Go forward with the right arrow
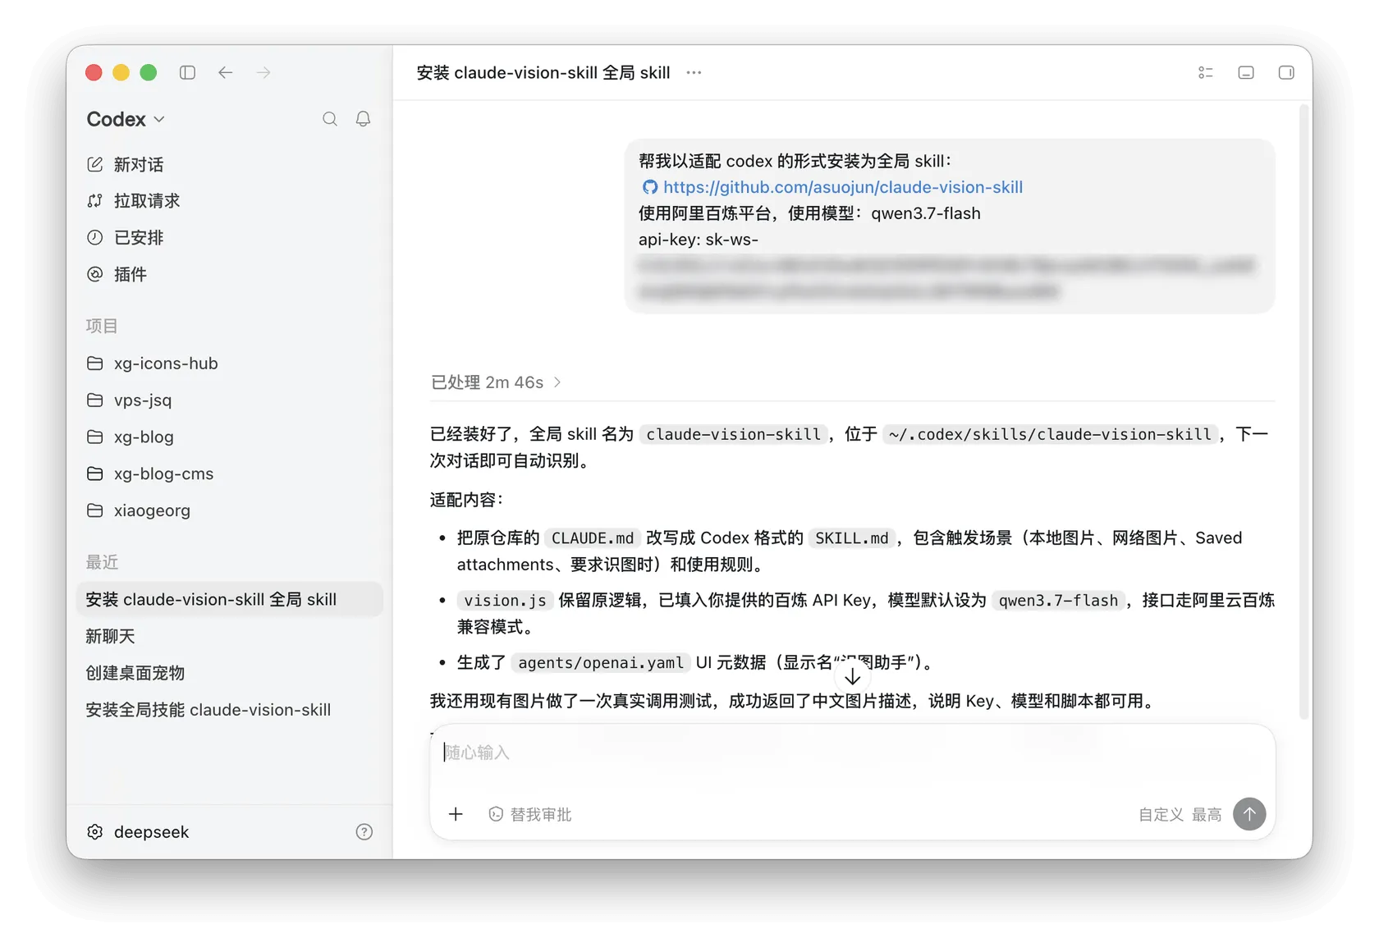This screenshot has width=1379, height=947. [263, 72]
